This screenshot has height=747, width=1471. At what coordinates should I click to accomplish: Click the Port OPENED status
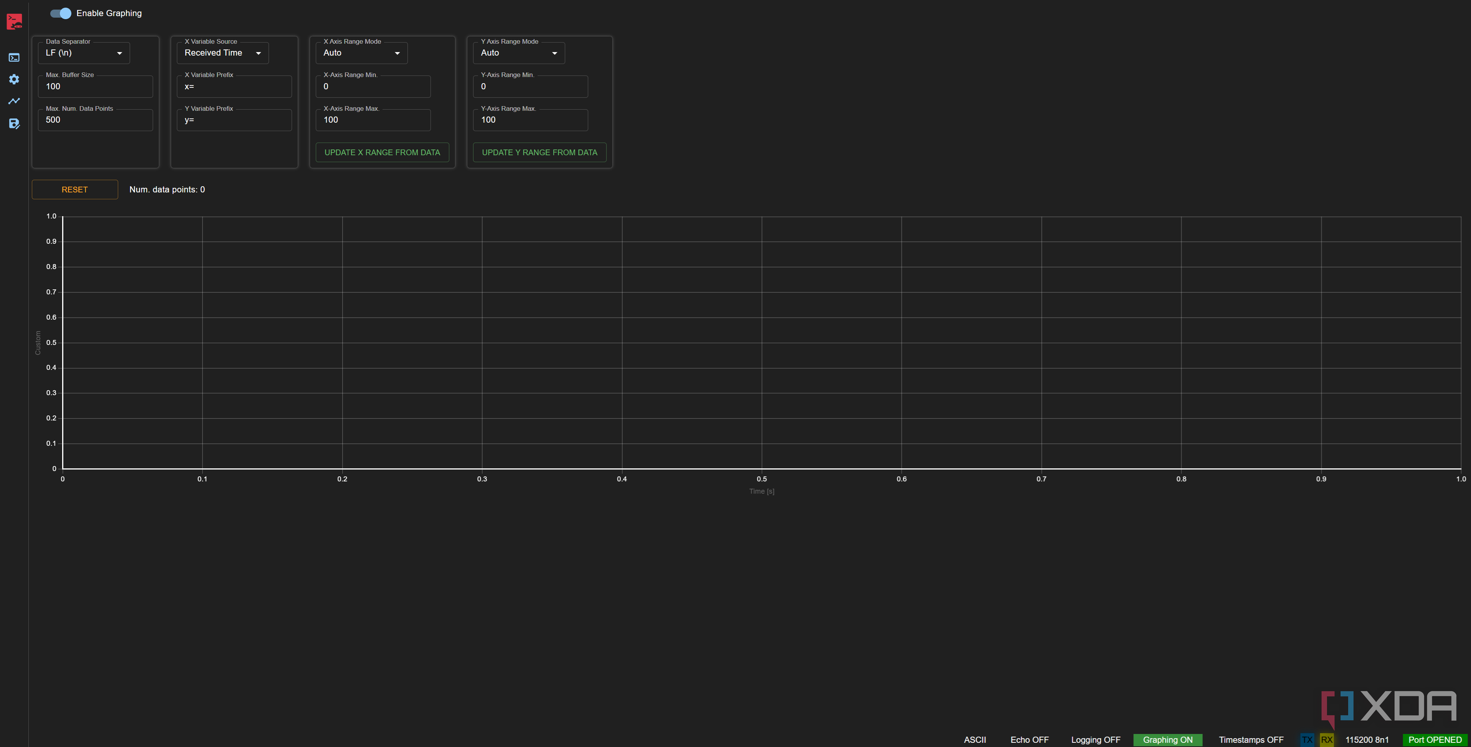click(1435, 740)
